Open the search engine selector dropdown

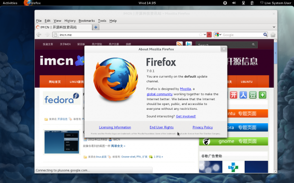coord(218,35)
